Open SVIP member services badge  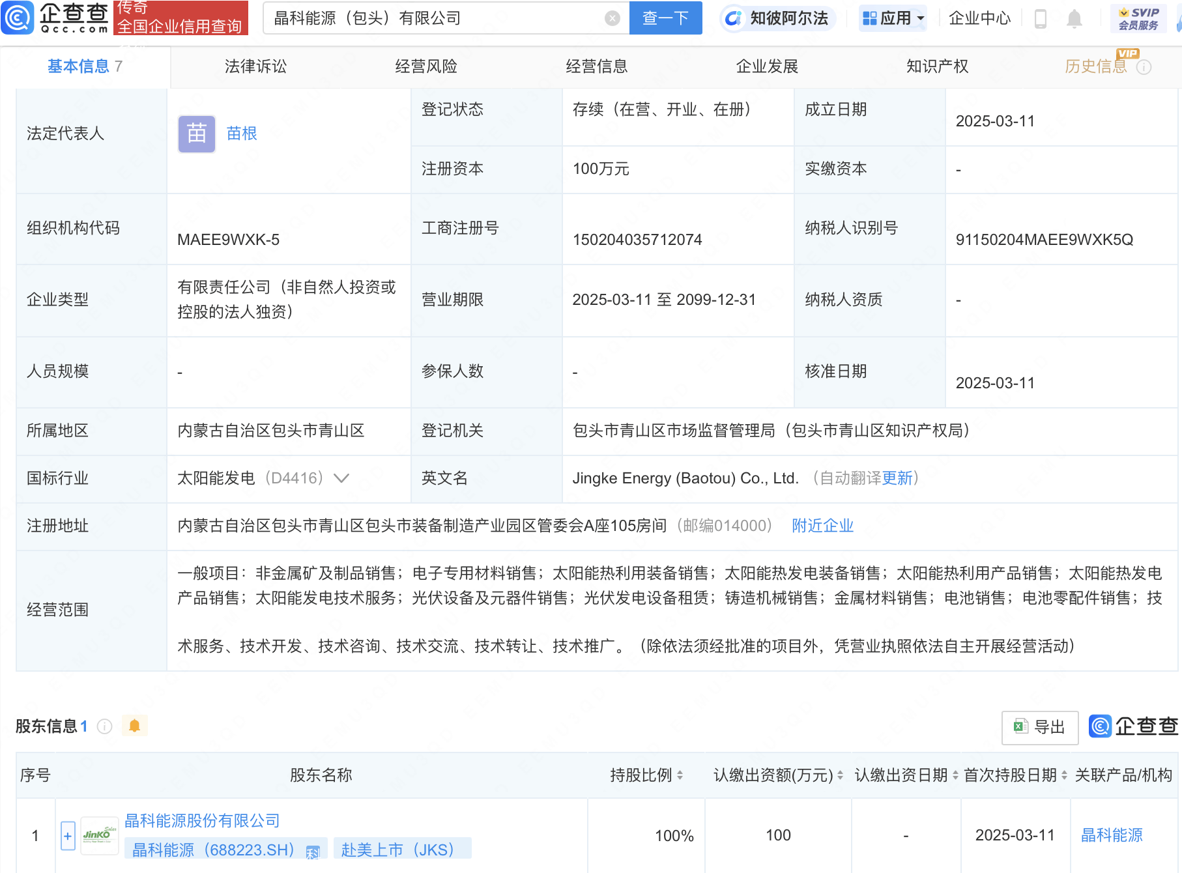pyautogui.click(x=1138, y=18)
